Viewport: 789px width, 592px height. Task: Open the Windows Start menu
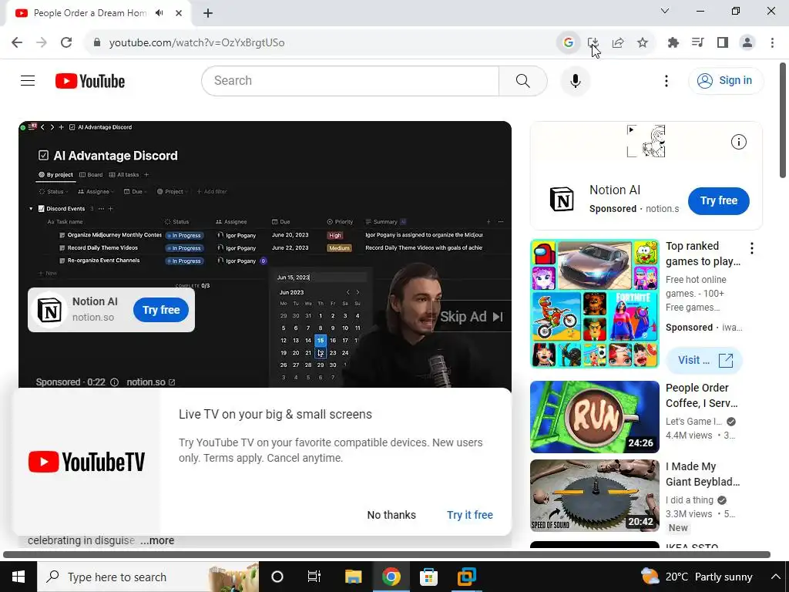[18, 577]
